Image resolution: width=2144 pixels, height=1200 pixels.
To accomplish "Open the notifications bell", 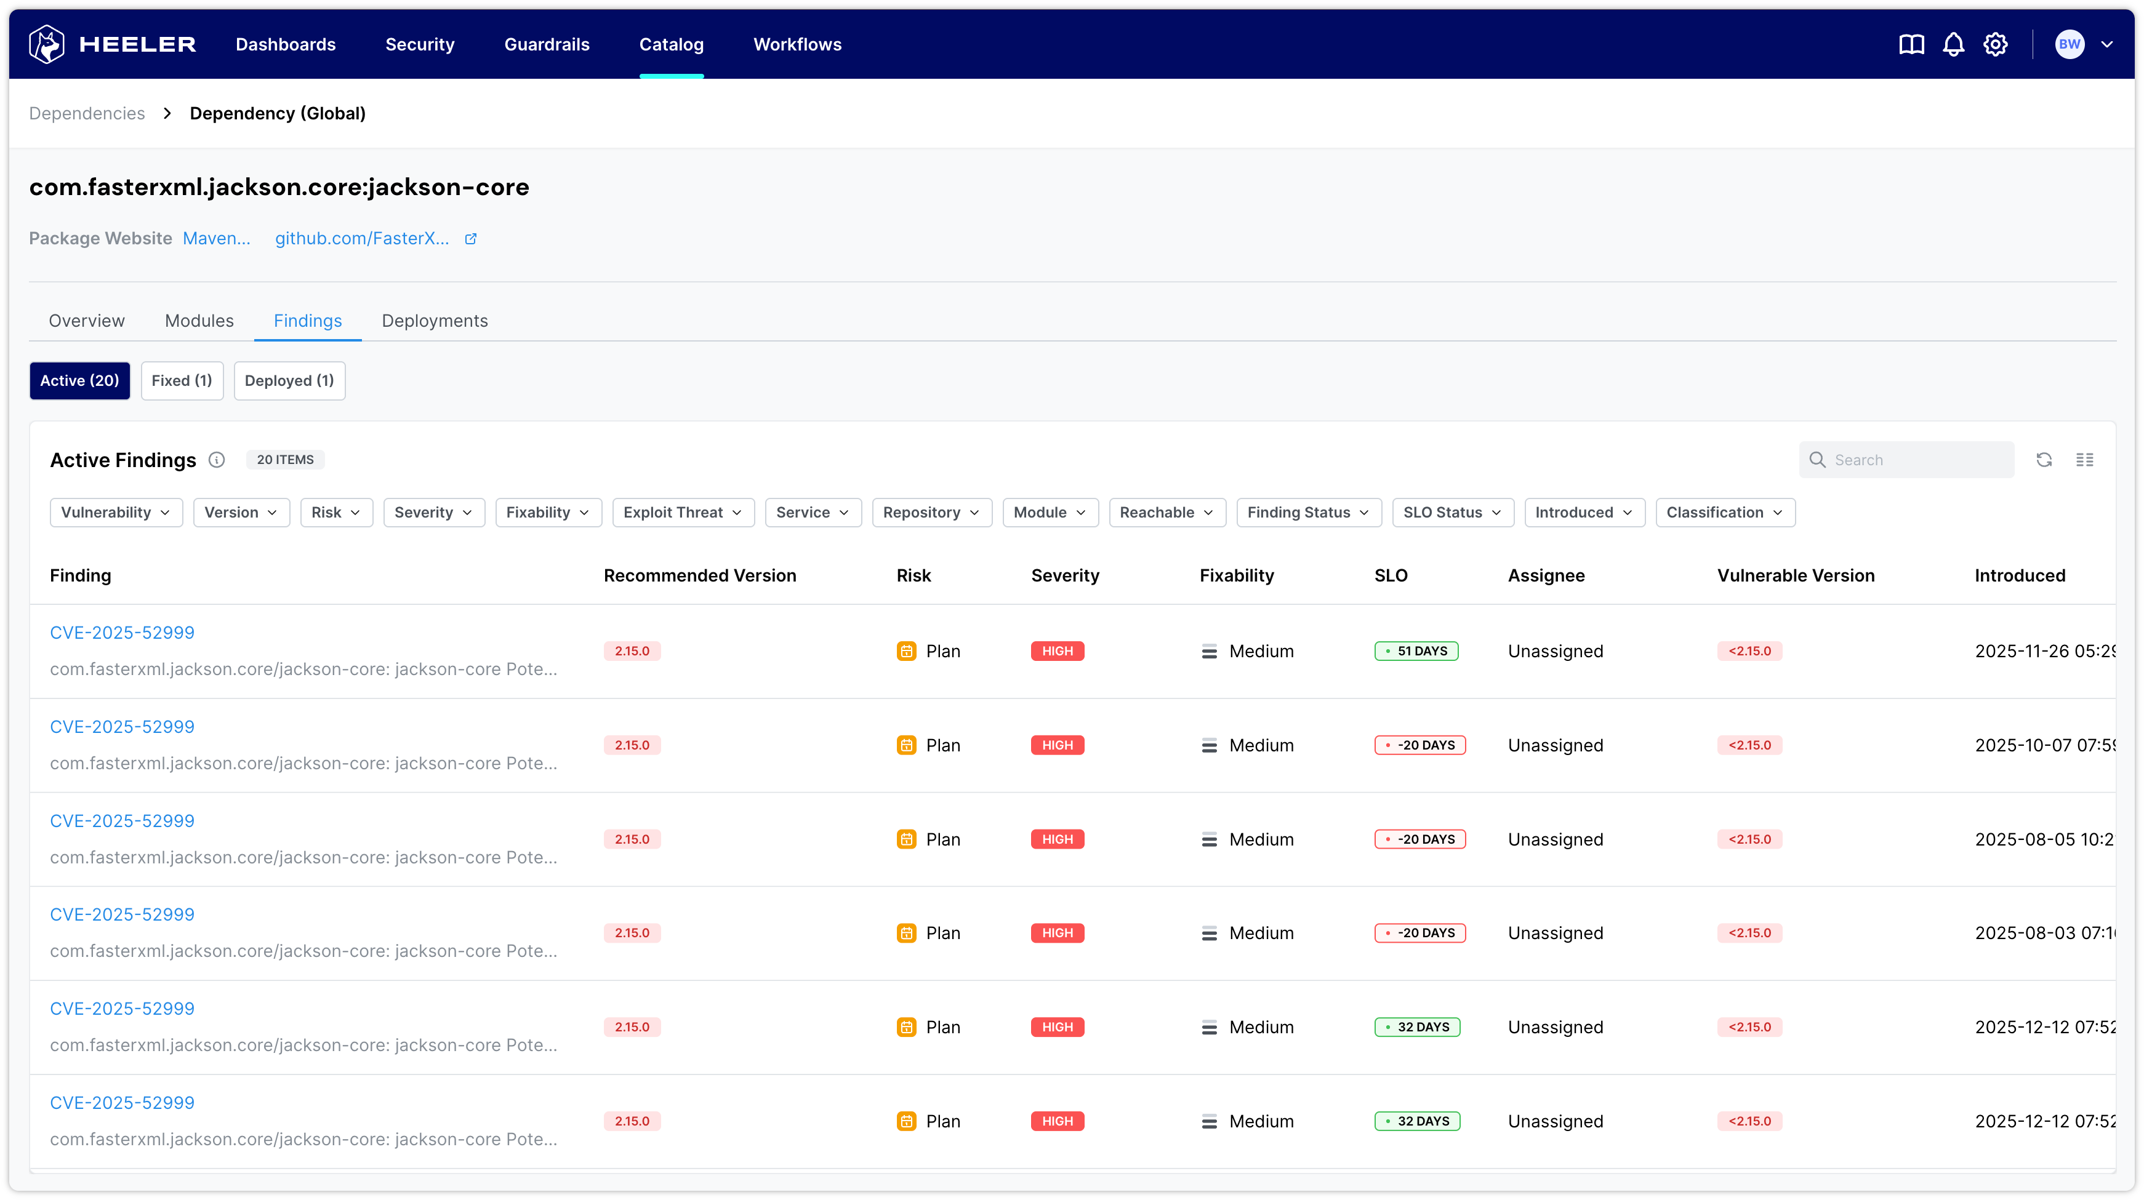I will pos(1953,44).
